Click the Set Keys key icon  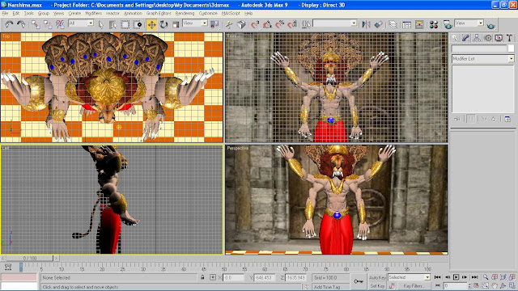(359, 281)
